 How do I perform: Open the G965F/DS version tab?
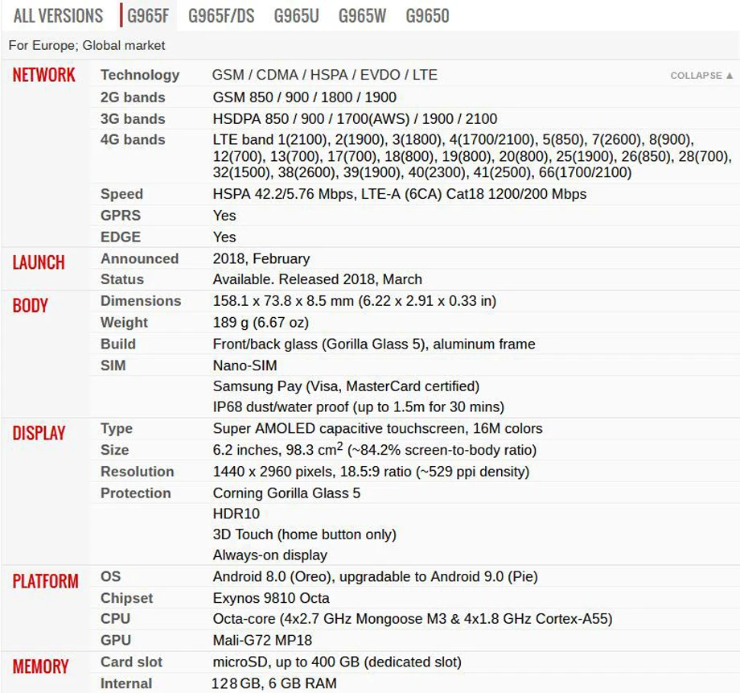221,16
